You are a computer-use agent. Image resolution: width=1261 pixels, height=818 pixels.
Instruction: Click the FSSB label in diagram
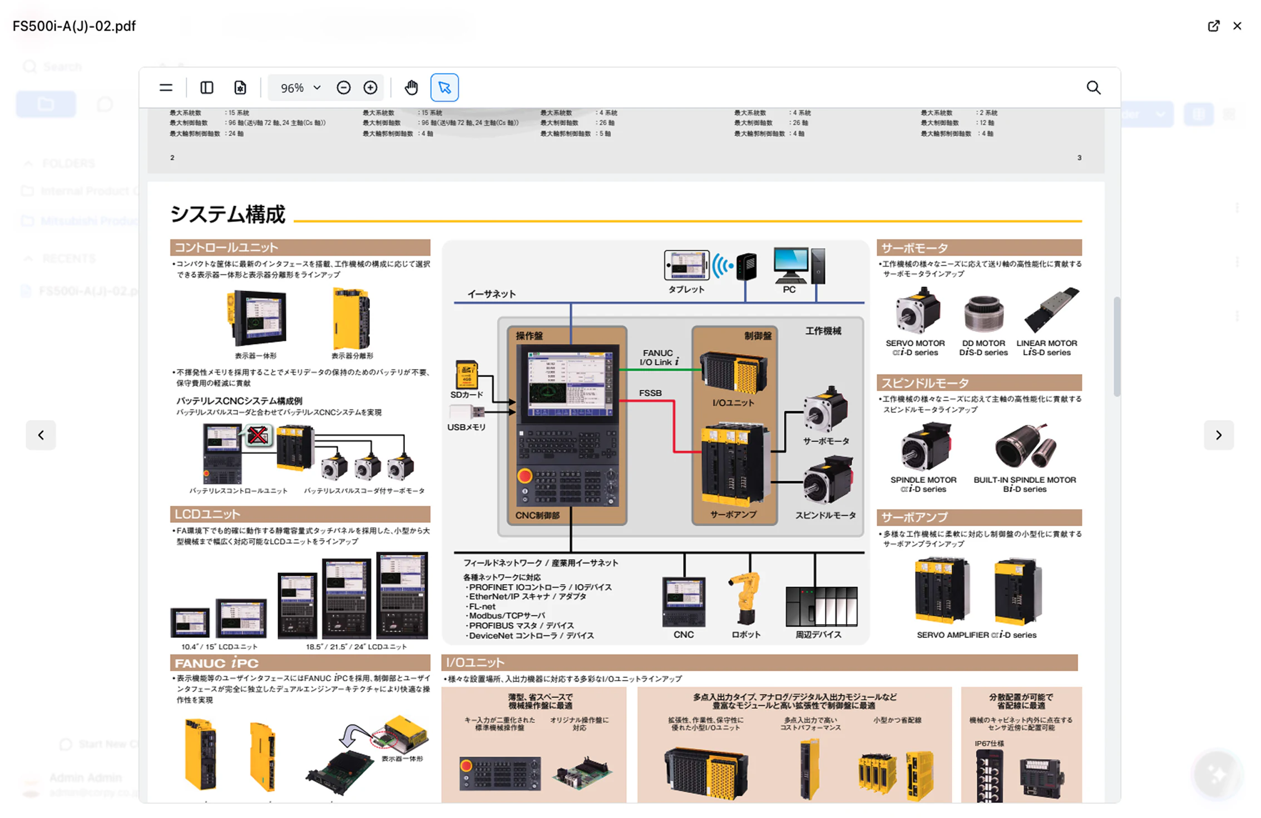click(650, 393)
